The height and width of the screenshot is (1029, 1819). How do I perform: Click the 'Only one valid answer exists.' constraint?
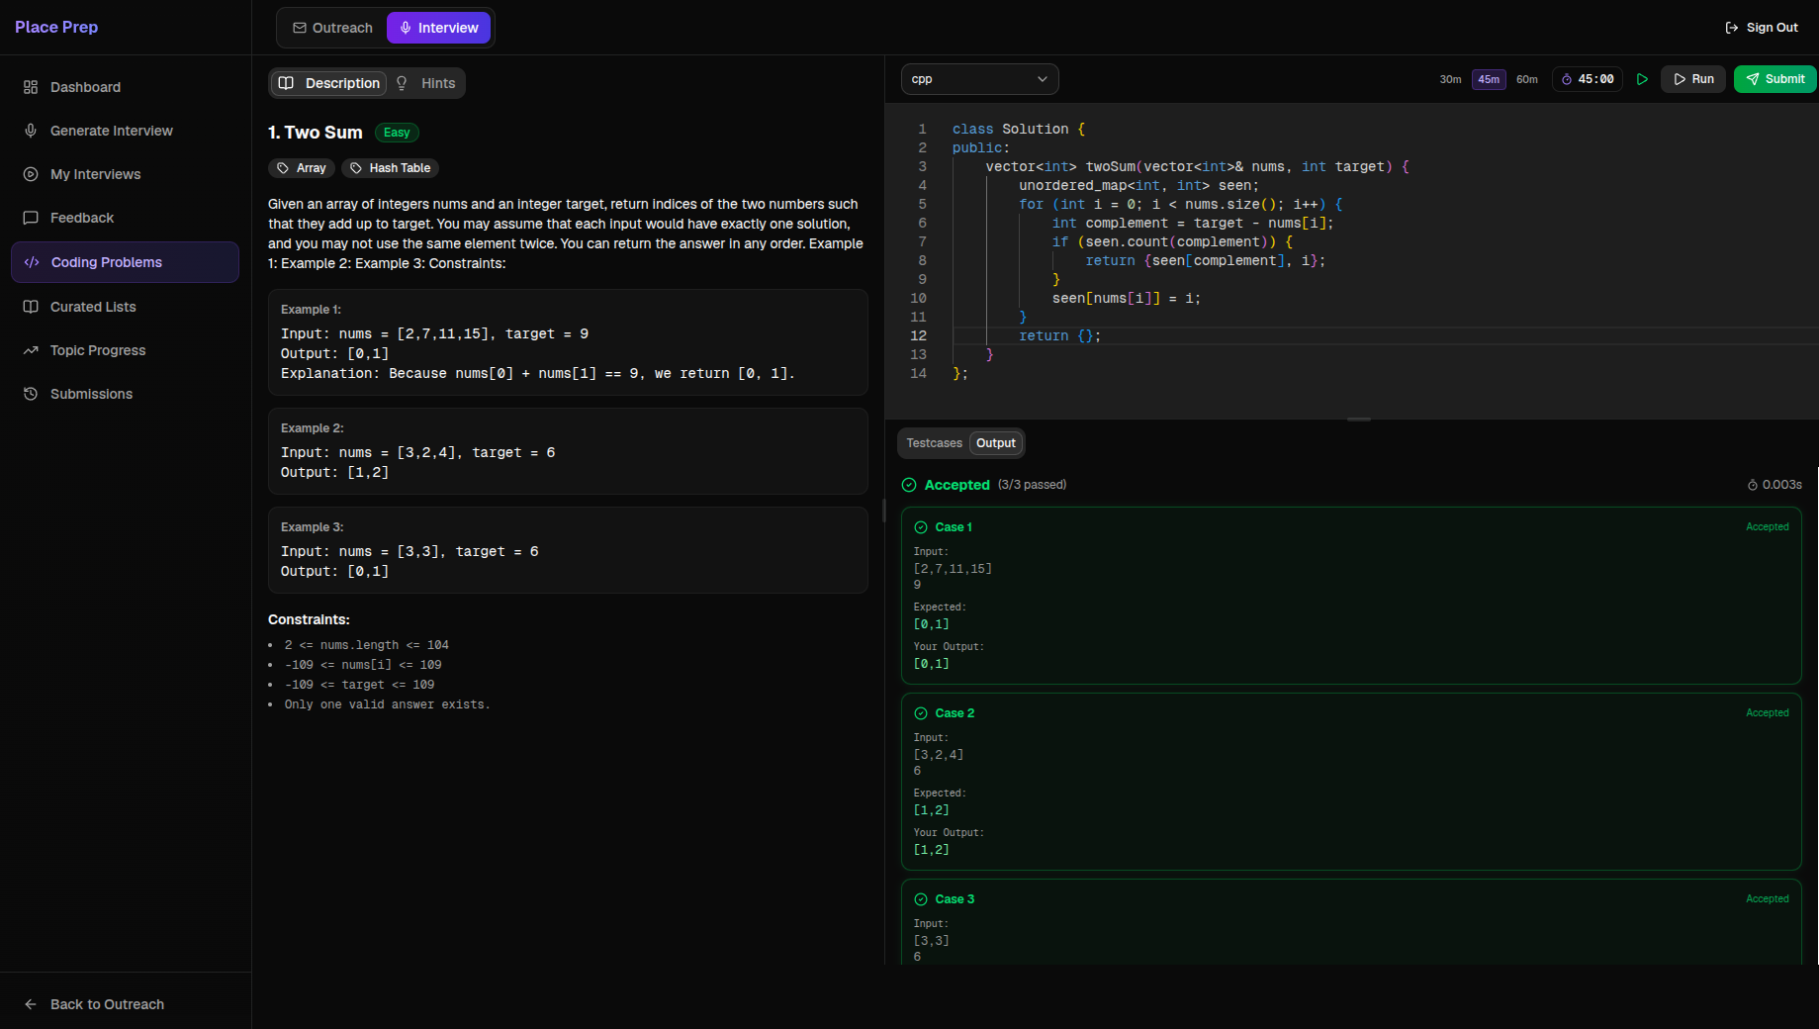coord(387,704)
